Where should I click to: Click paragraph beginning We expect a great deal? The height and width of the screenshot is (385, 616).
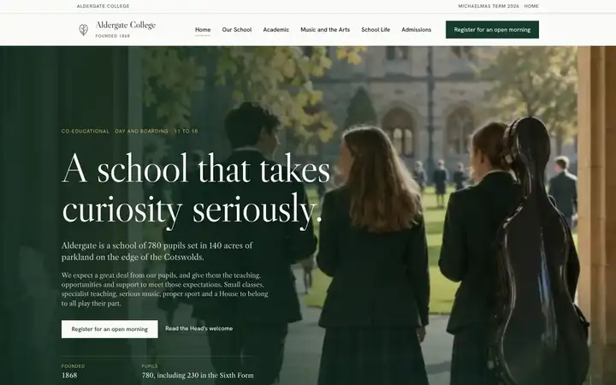tap(164, 289)
